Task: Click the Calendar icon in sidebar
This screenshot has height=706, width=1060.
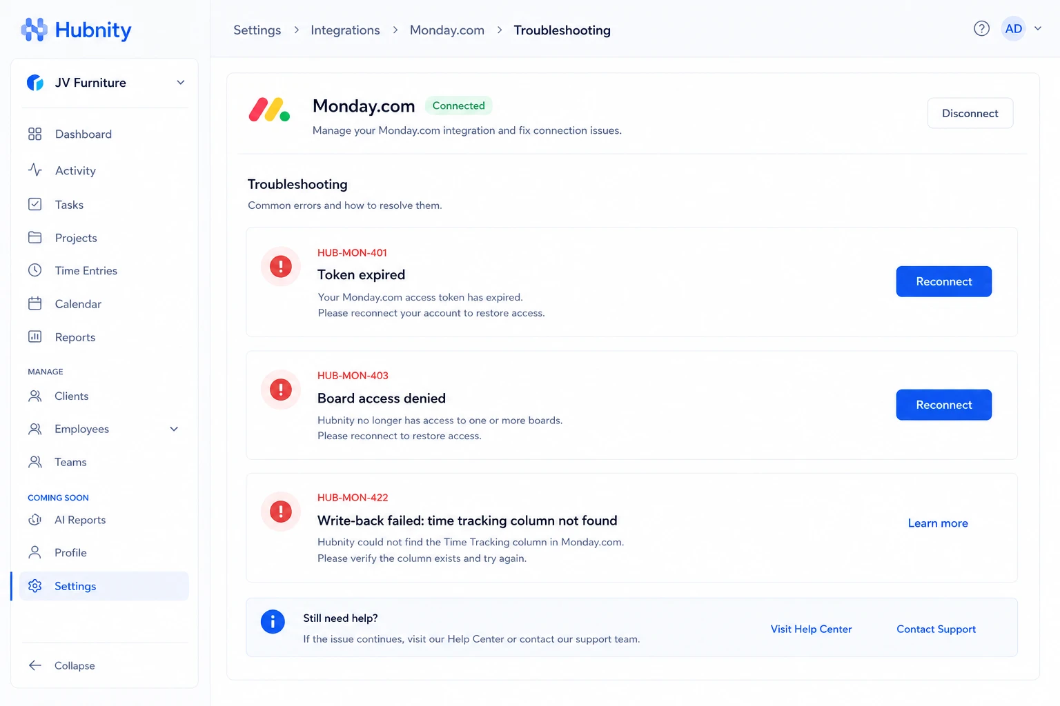Action: pyautogui.click(x=35, y=303)
